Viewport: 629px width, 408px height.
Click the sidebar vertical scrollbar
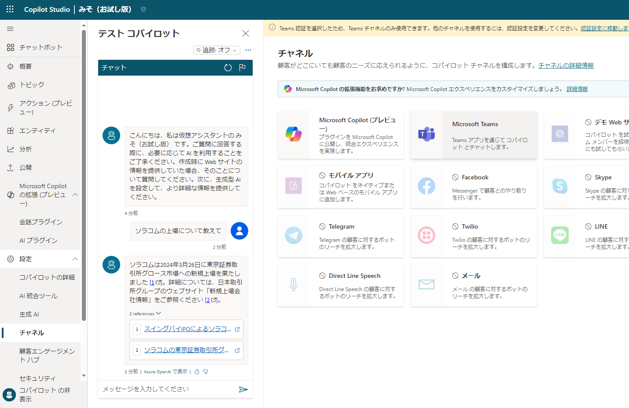pos(84,176)
